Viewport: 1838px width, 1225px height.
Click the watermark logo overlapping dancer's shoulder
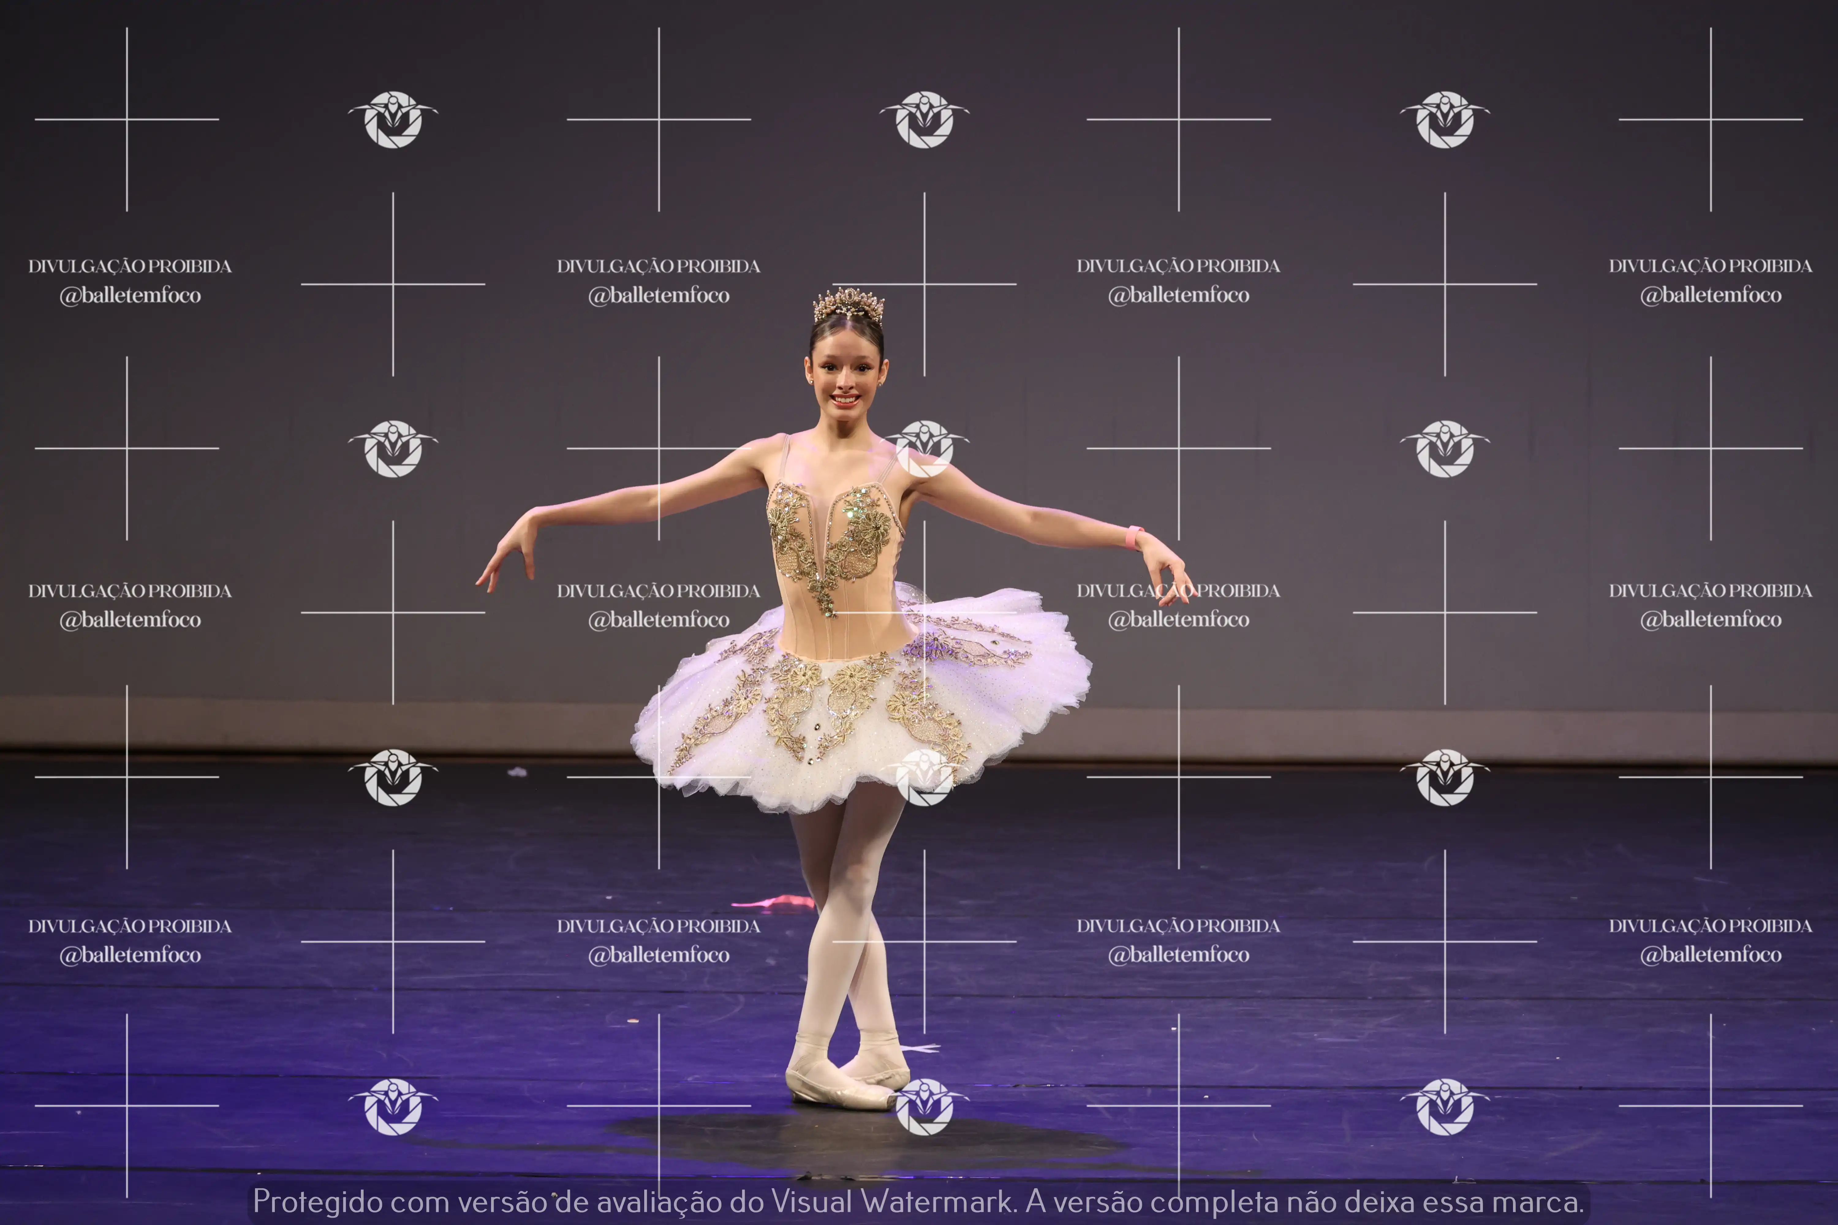click(925, 448)
